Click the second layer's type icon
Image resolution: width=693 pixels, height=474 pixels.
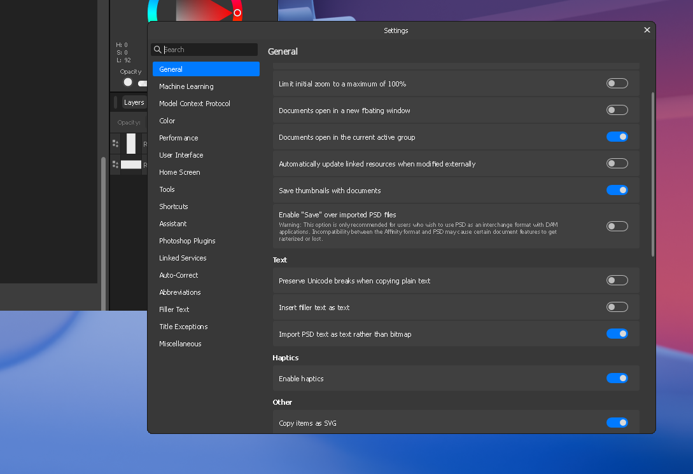point(115,165)
